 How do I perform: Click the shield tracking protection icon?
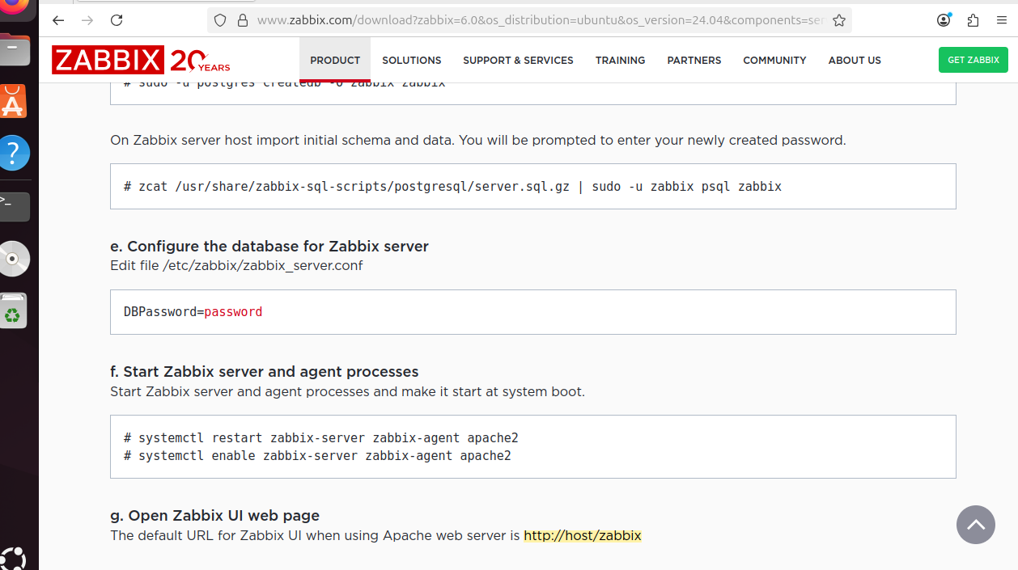[220, 20]
